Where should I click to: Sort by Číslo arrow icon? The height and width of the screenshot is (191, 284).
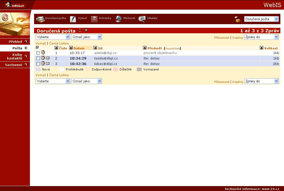pos(56,48)
